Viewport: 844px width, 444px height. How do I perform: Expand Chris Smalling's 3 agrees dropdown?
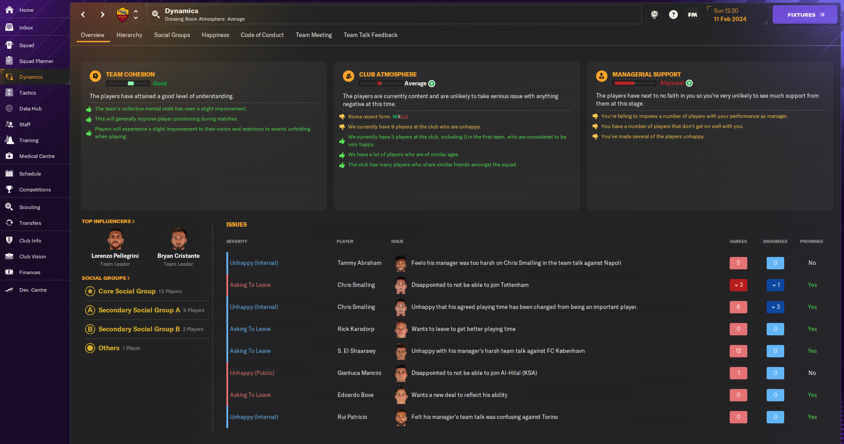(x=738, y=285)
